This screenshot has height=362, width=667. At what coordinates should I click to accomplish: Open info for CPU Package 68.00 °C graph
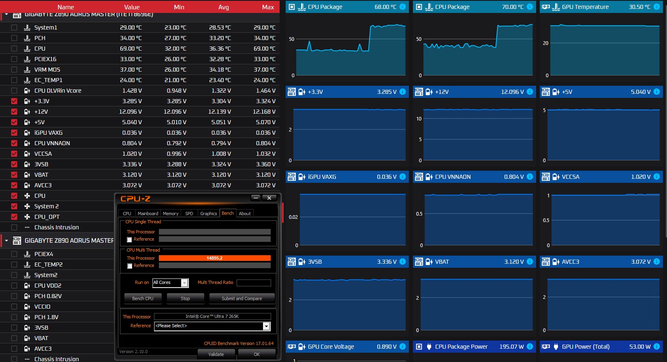[402, 7]
